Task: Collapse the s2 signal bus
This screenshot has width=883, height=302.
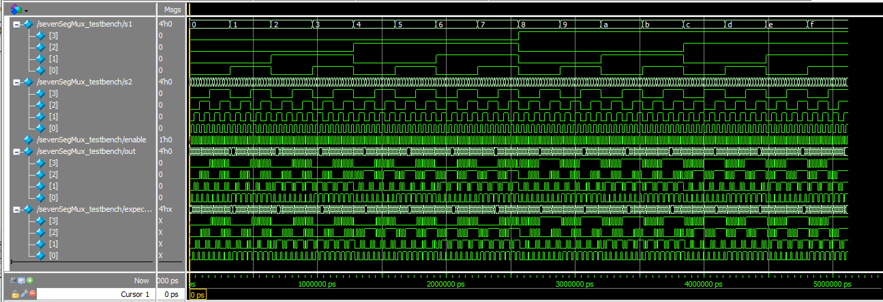Action: click(16, 82)
